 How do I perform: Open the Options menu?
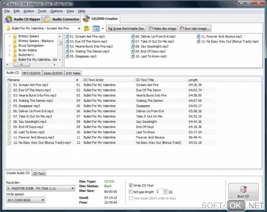click(x=57, y=11)
